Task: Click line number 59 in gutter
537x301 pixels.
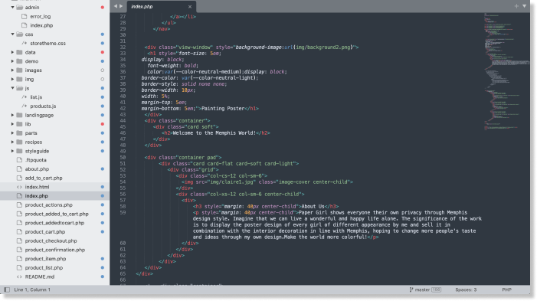Action: click(123, 212)
